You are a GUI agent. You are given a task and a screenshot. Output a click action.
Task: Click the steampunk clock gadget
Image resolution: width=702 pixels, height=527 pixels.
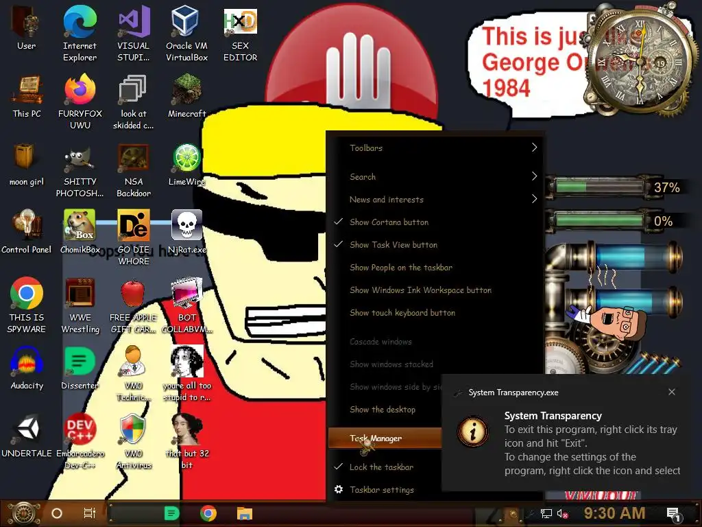pos(640,60)
